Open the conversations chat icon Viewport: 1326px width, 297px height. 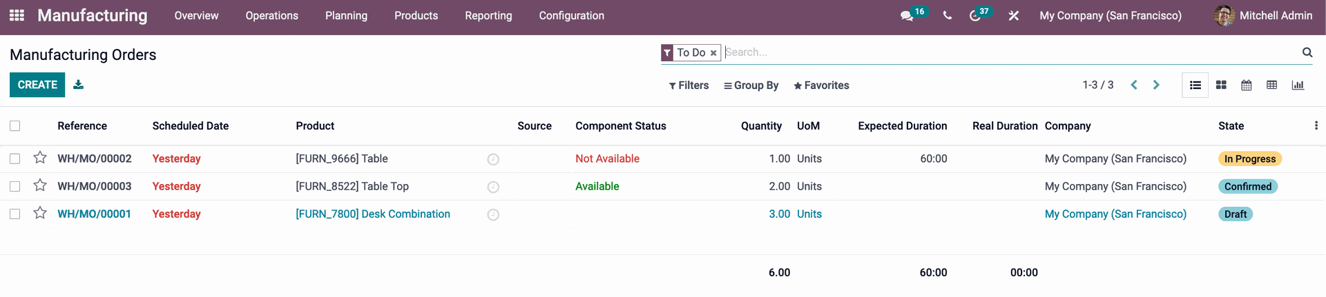point(907,16)
